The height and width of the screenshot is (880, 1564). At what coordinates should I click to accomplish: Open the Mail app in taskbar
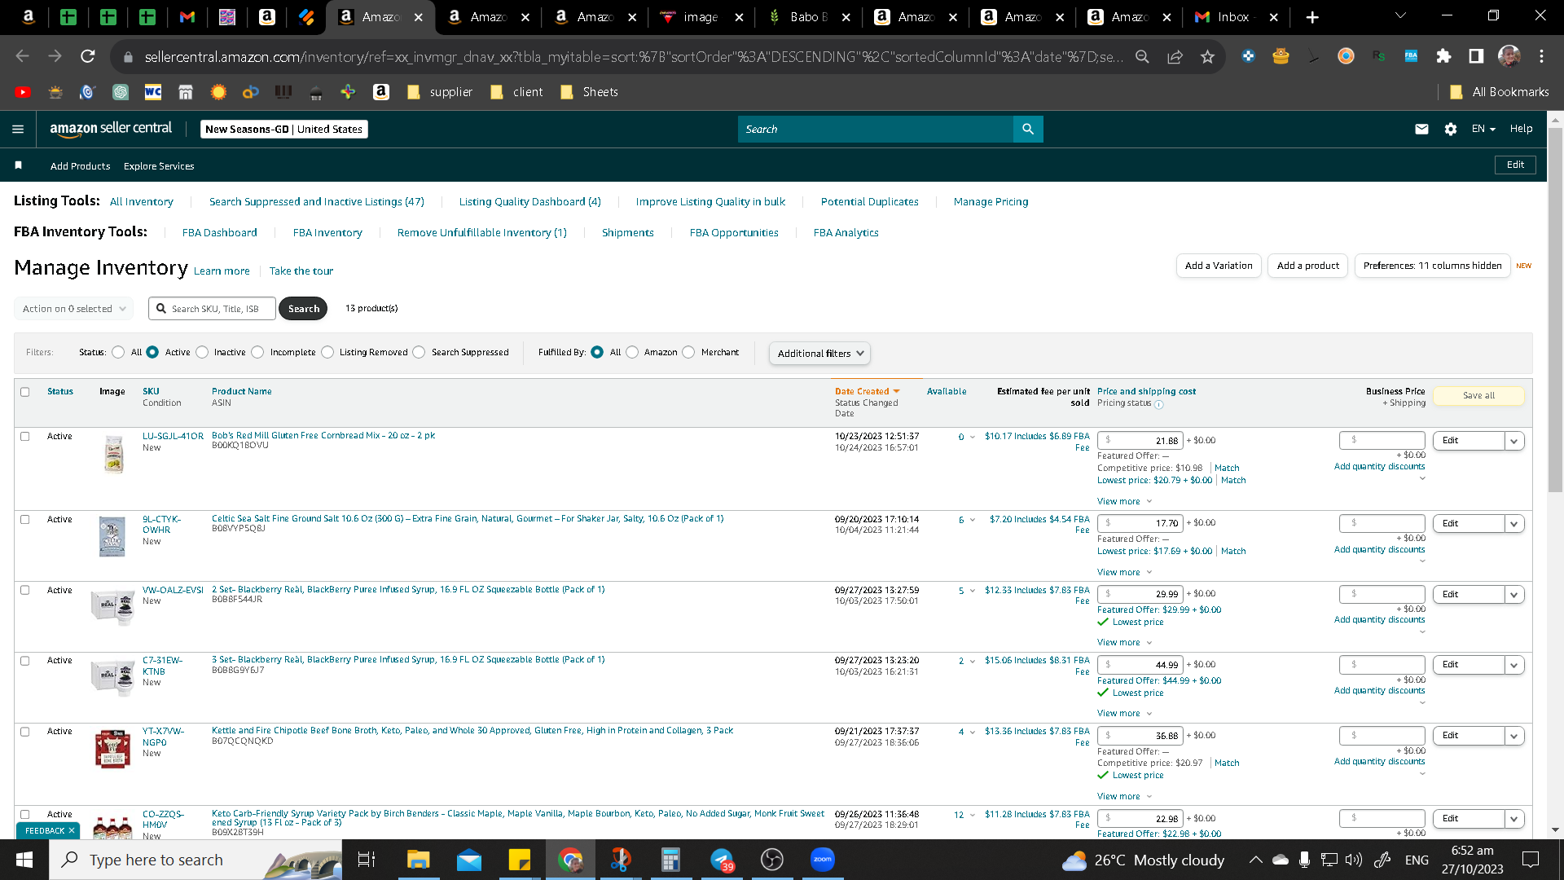coord(469,860)
